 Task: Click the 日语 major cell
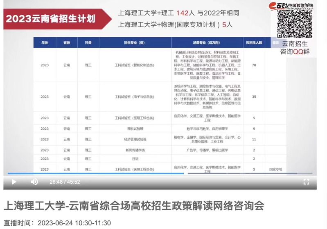tap(135, 159)
